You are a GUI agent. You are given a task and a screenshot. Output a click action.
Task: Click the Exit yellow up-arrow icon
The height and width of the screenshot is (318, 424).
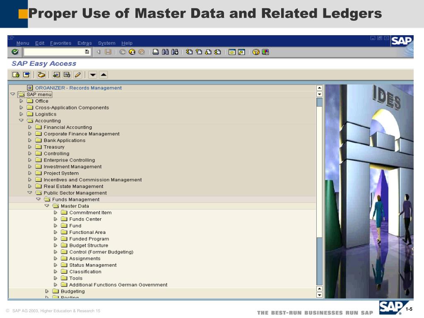click(x=132, y=52)
